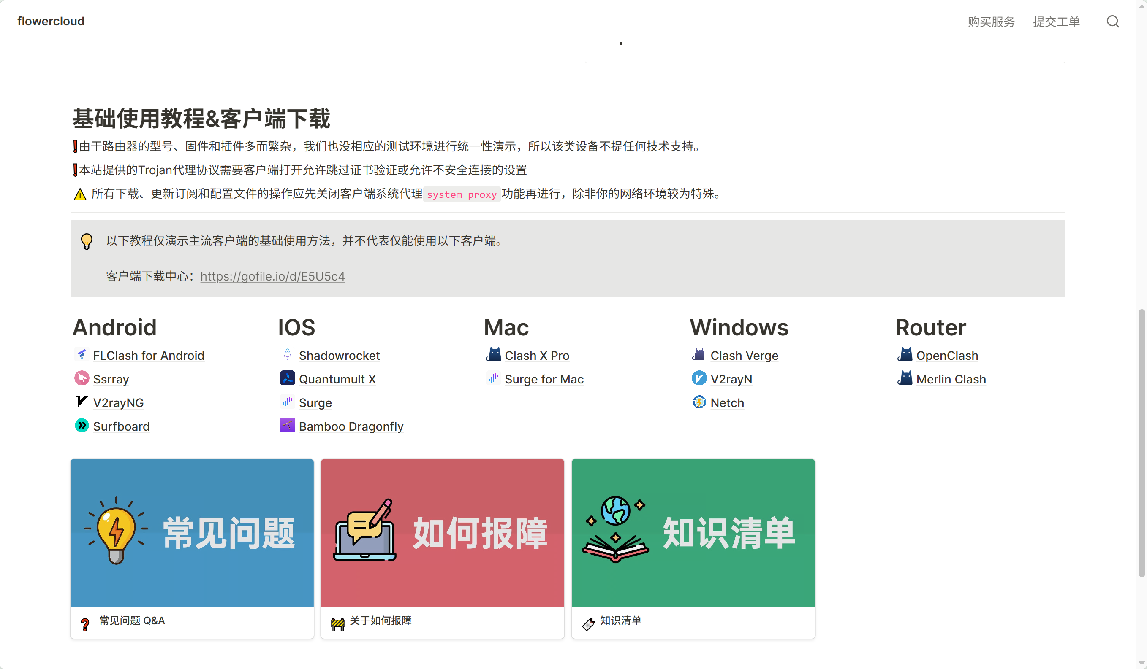Click the pink Ssrray app icon

pos(82,378)
